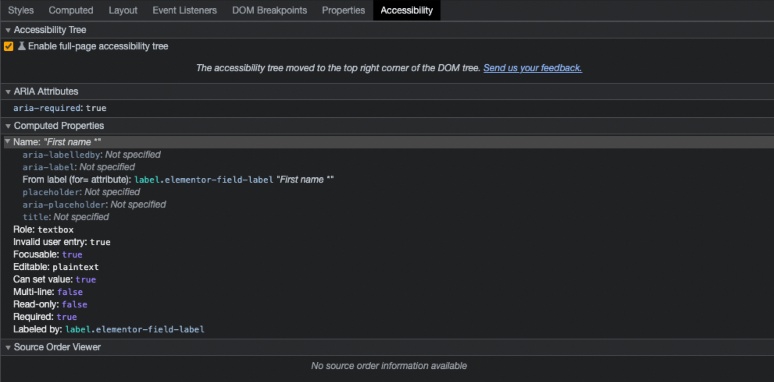Collapse the Name property details
Screen dimensions: 774x382
pyautogui.click(x=7, y=142)
